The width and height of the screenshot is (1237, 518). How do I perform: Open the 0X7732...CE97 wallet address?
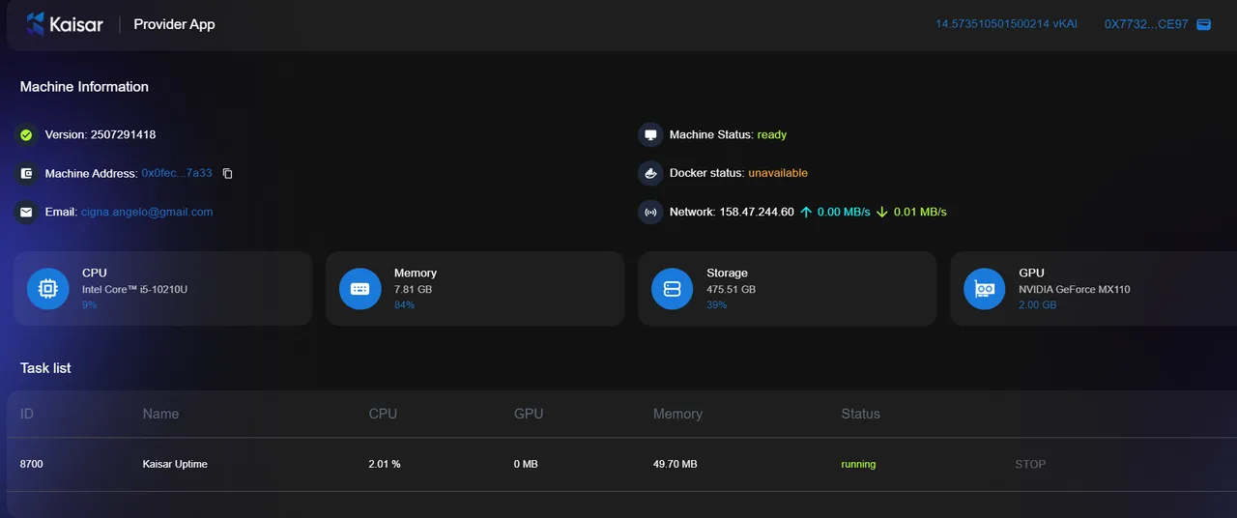pyautogui.click(x=1146, y=24)
